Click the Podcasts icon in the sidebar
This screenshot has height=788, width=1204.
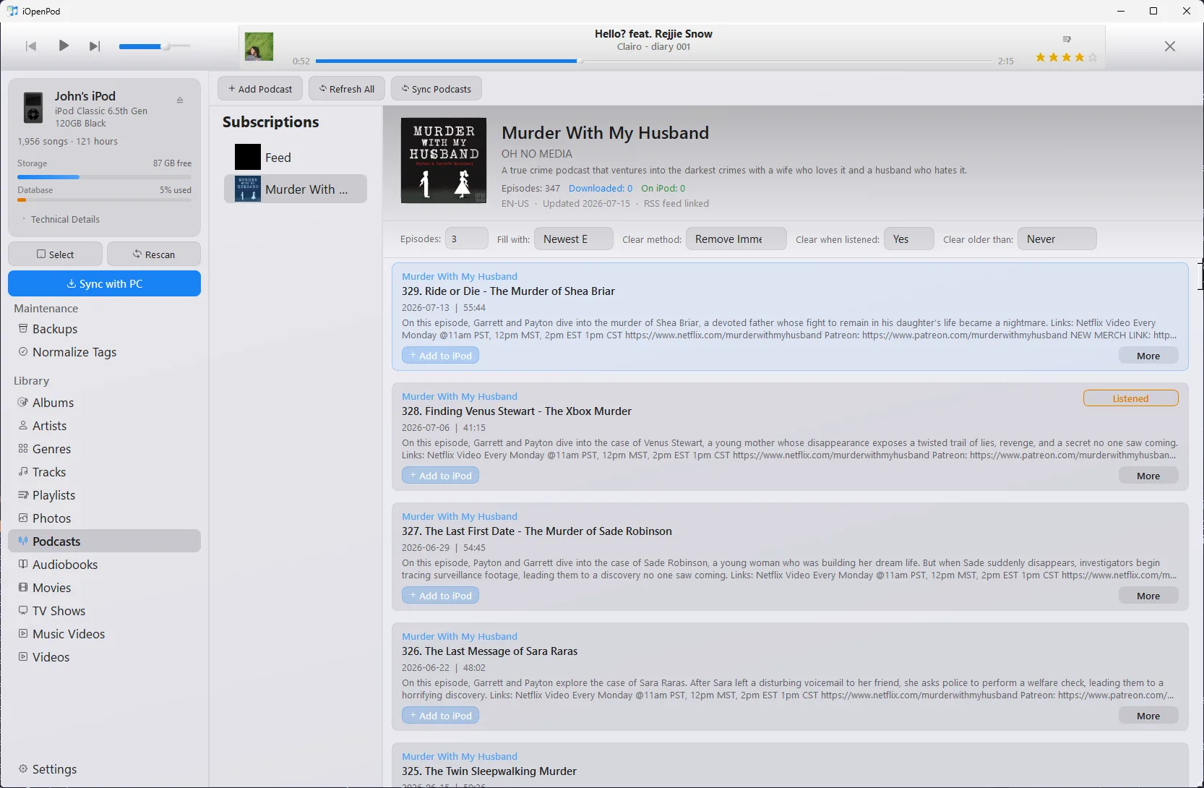23,541
